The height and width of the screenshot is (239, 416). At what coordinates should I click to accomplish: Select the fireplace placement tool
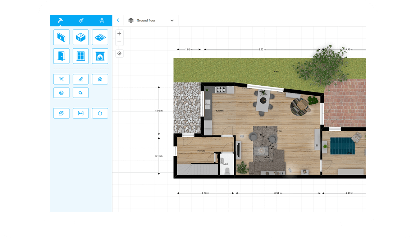tap(100, 56)
